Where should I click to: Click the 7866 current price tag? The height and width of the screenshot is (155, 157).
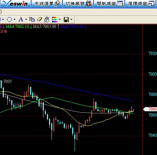pos(150,109)
